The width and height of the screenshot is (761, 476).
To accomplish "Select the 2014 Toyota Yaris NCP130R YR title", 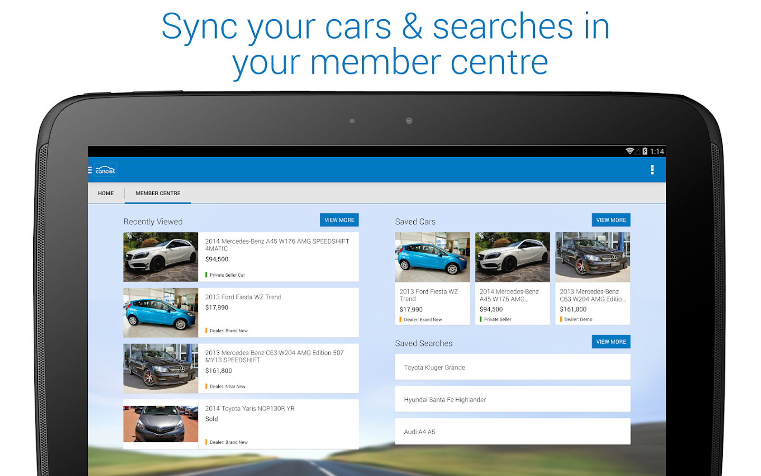I will tap(250, 409).
